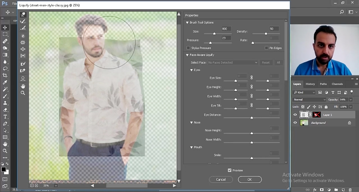Image resolution: width=359 pixels, height=192 pixels.
Task: Select the Lasso tool in Photoshop toolbar
Action: (x=5, y=69)
